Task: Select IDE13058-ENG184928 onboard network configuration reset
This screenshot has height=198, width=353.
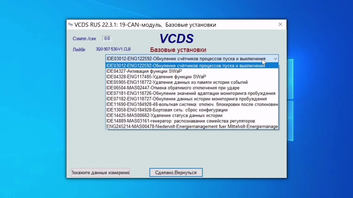Action: tap(192, 110)
